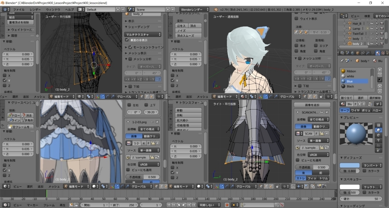Open the Constraints chain-link tab
The height and width of the screenshot is (208, 389).
363,53
